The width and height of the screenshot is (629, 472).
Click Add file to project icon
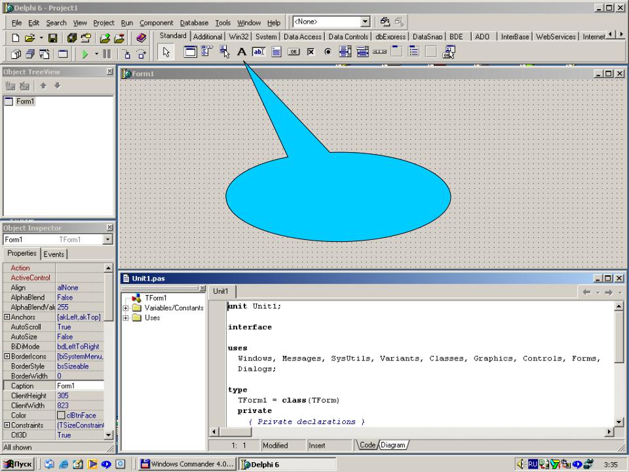click(x=105, y=38)
